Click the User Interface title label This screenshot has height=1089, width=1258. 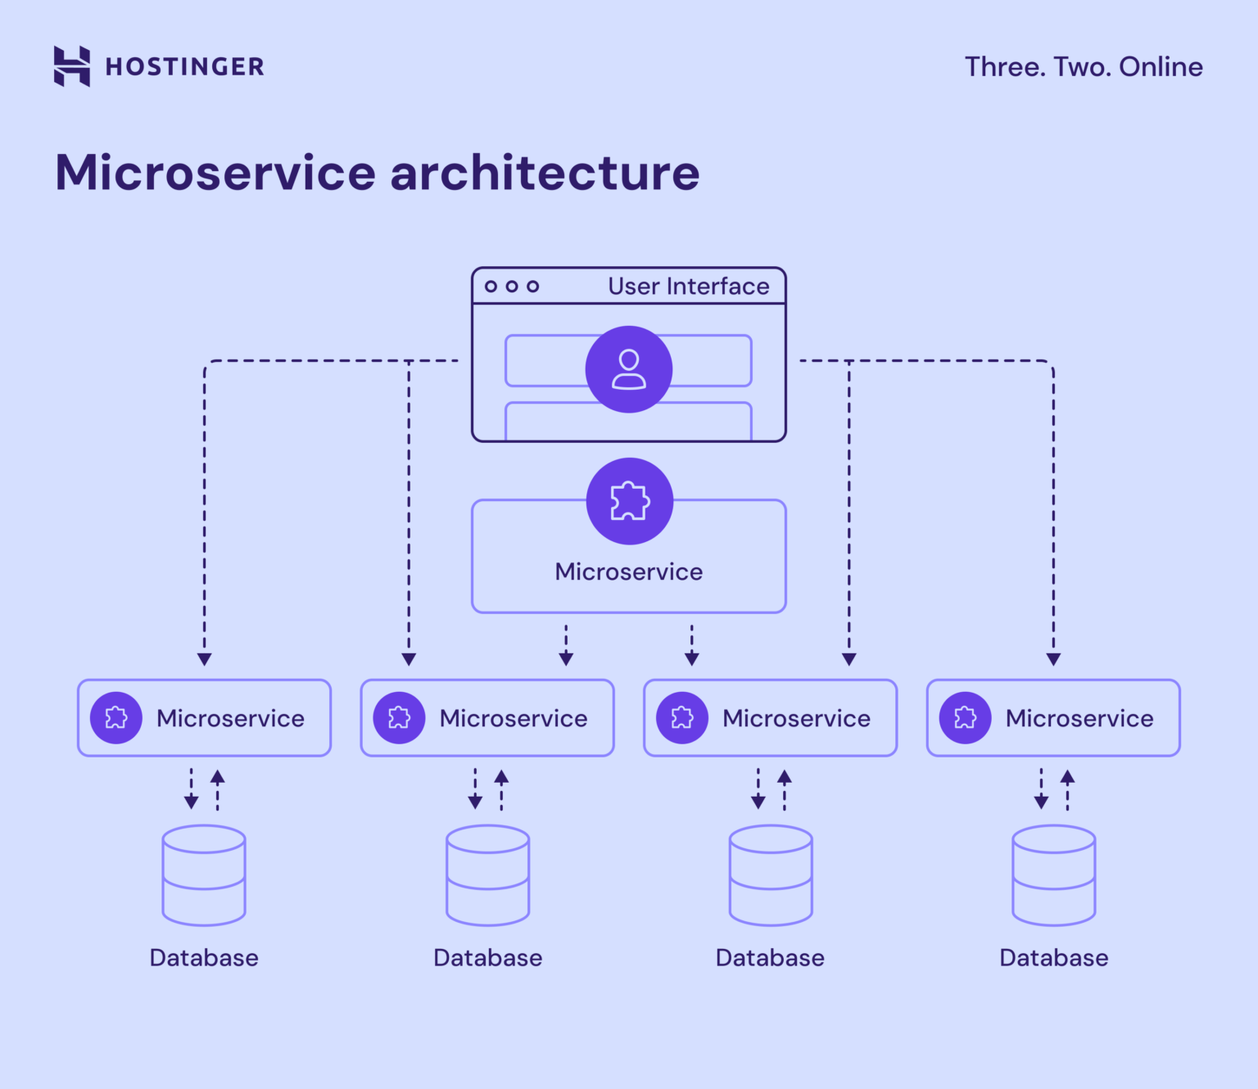(689, 286)
